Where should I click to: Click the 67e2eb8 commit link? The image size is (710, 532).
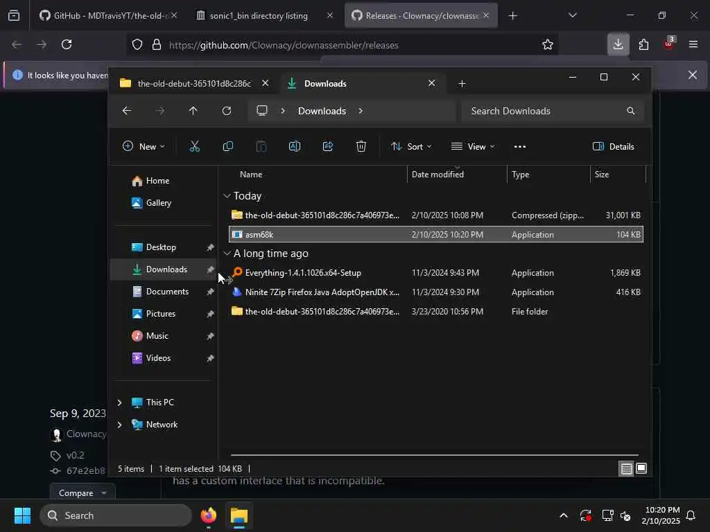click(x=85, y=470)
